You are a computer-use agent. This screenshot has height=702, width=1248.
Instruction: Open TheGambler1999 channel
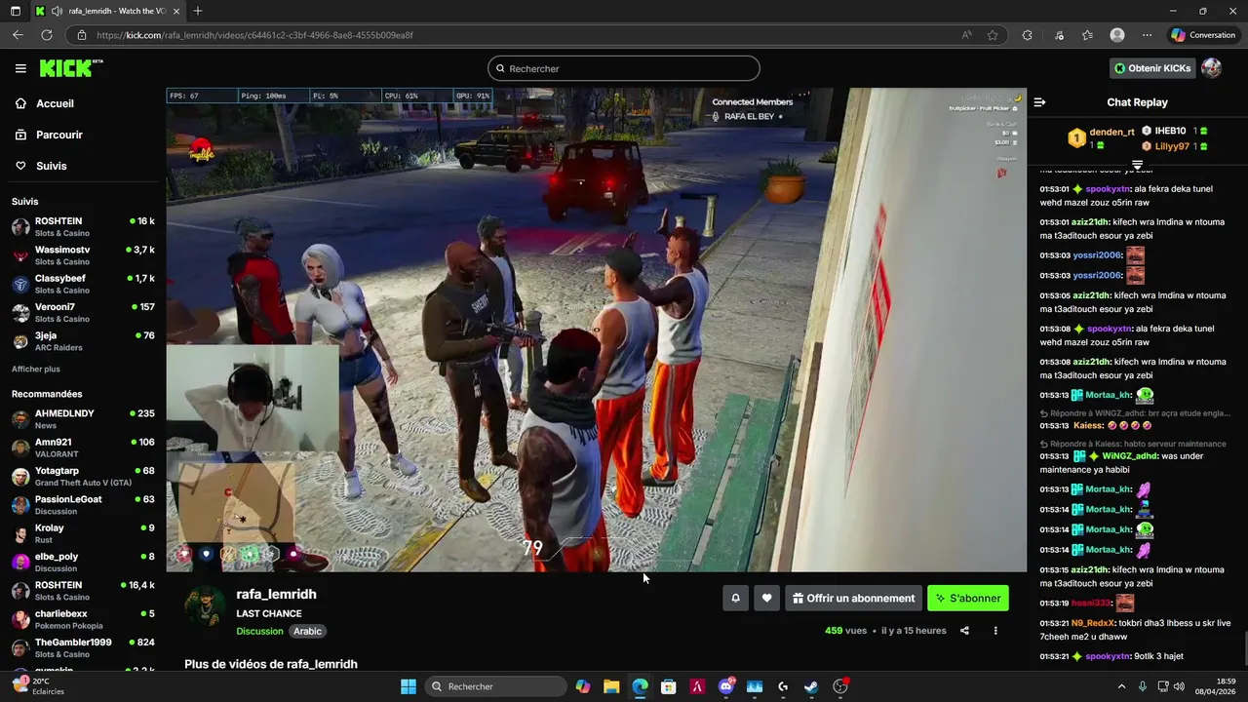coord(83,648)
